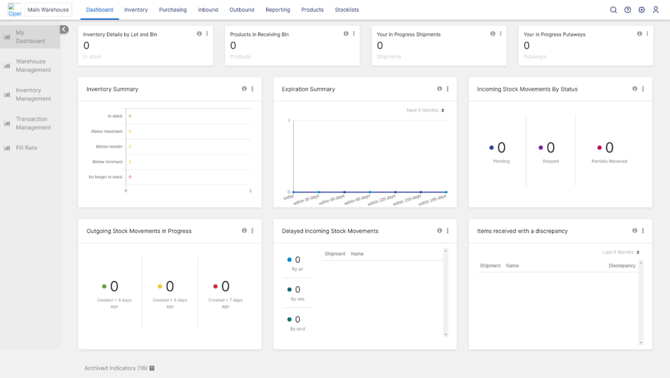
Task: Open the Inbound menu
Action: [208, 10]
